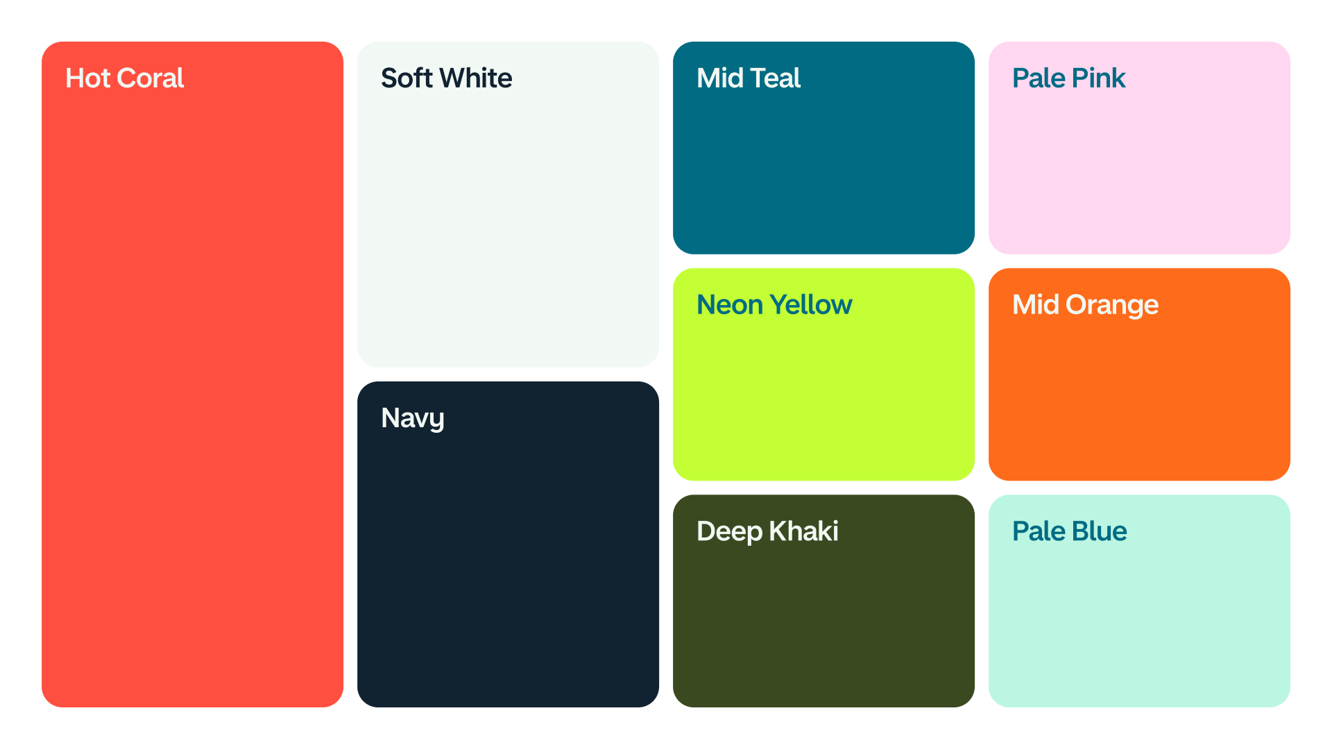The height and width of the screenshot is (749, 1332).
Task: Select the Pale Pink swatch
Action: coord(1139,148)
